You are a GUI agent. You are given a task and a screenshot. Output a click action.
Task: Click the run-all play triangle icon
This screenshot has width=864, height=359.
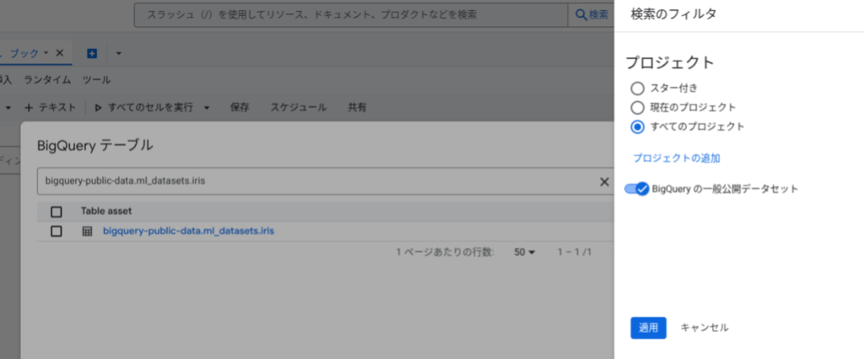(98, 107)
